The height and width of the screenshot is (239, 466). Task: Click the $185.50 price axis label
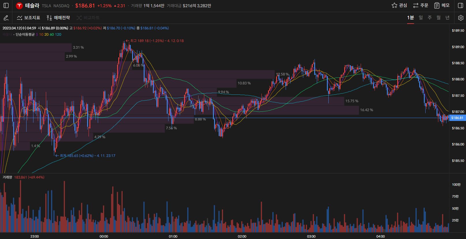click(x=458, y=161)
